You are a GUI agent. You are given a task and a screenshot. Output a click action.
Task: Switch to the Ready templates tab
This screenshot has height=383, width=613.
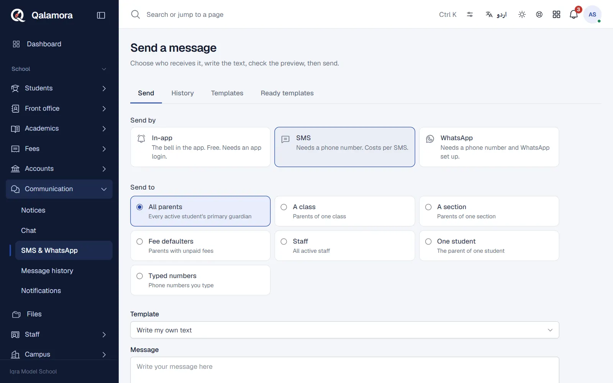tap(287, 93)
